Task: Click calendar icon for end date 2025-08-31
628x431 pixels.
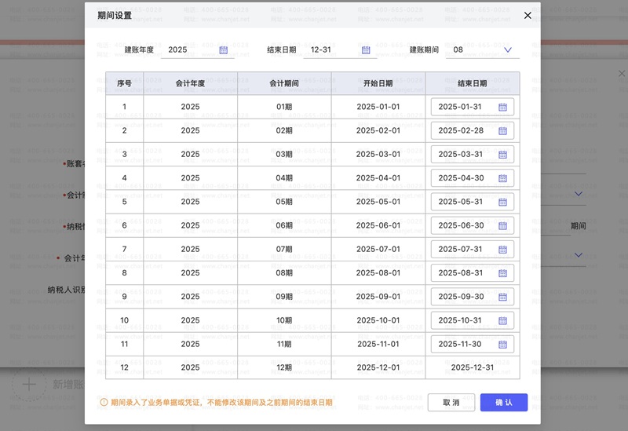Action: point(502,273)
